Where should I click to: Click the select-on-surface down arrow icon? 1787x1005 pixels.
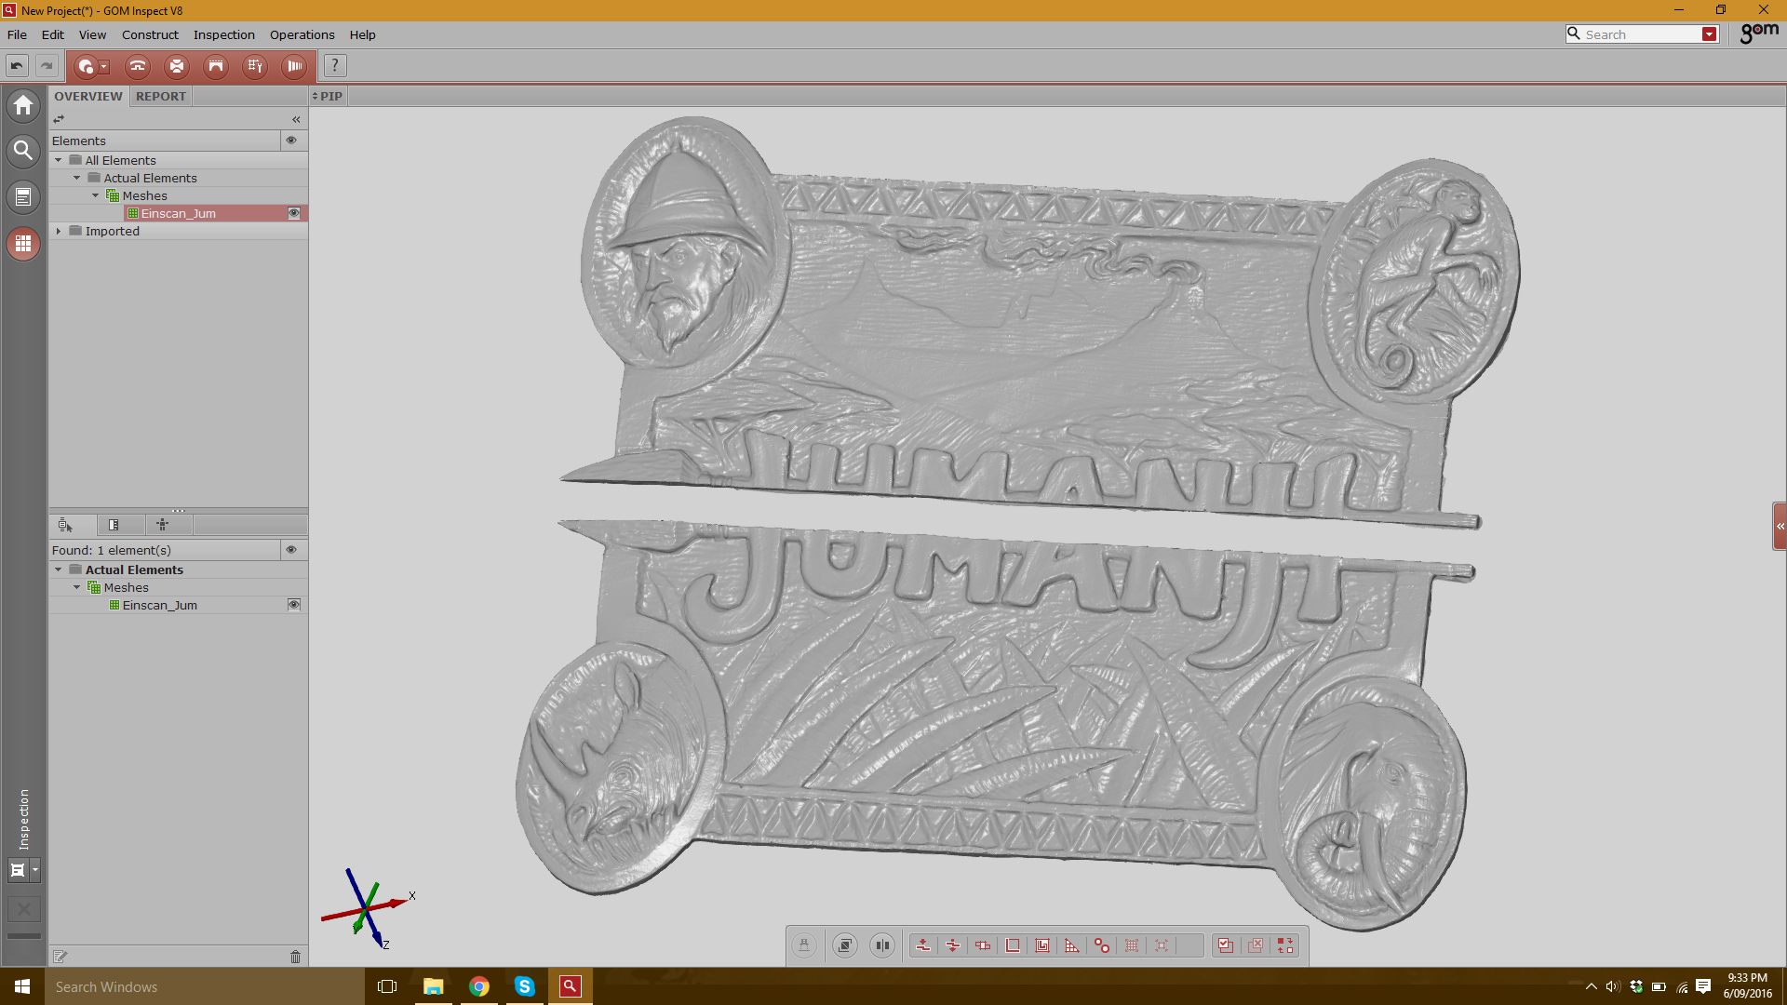click(923, 945)
